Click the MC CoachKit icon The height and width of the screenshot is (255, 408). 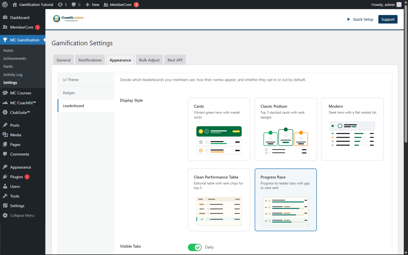point(5,103)
